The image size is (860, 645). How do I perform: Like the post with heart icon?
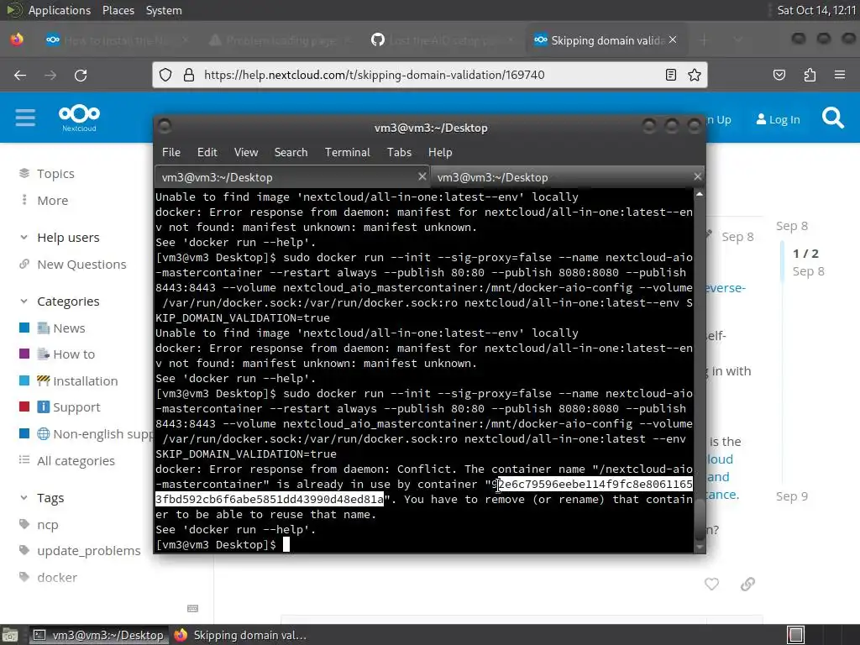711,585
